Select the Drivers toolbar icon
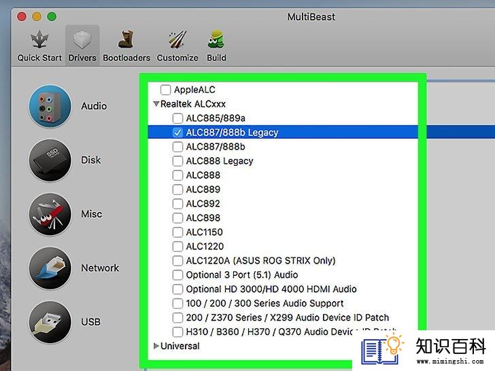495x371 pixels. tap(82, 39)
